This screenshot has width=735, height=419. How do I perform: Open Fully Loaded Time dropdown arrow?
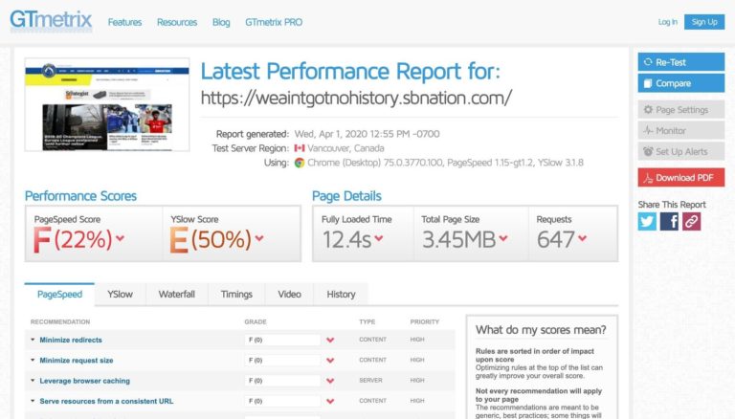379,238
